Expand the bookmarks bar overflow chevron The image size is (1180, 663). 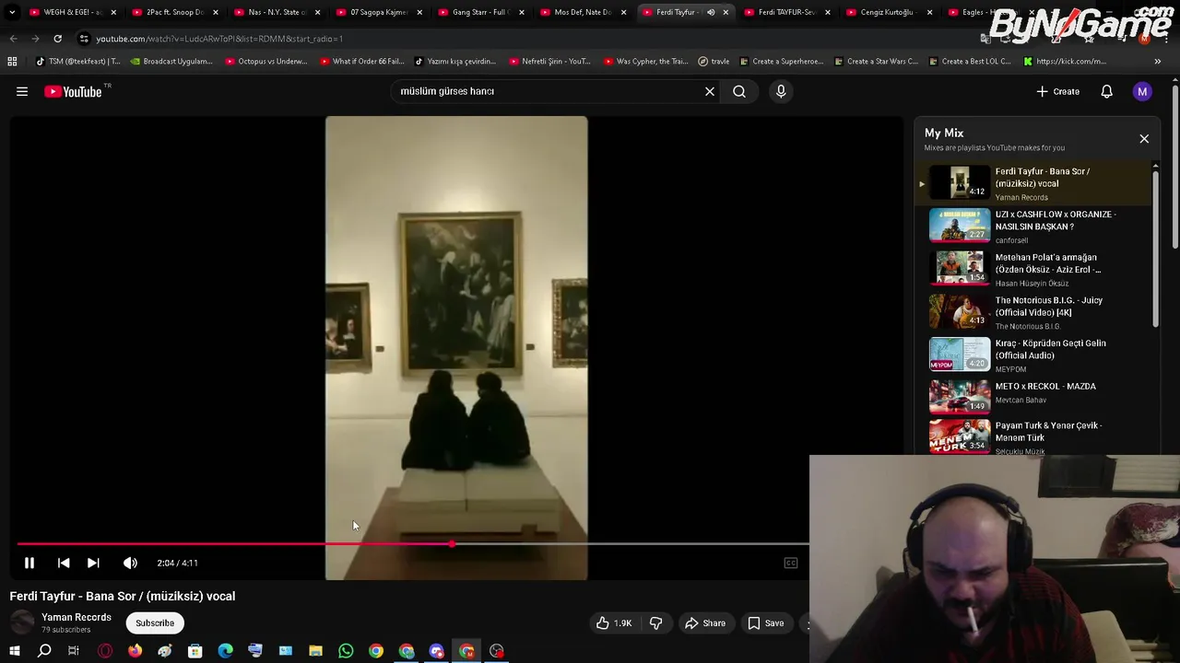click(x=1158, y=62)
